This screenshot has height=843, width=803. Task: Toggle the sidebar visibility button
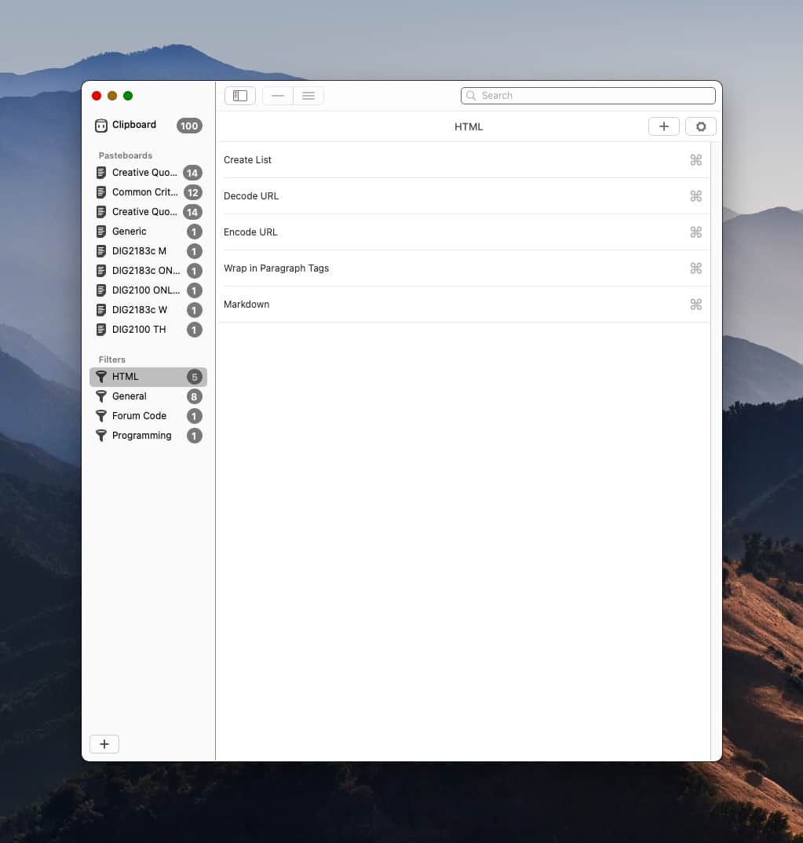coord(240,96)
